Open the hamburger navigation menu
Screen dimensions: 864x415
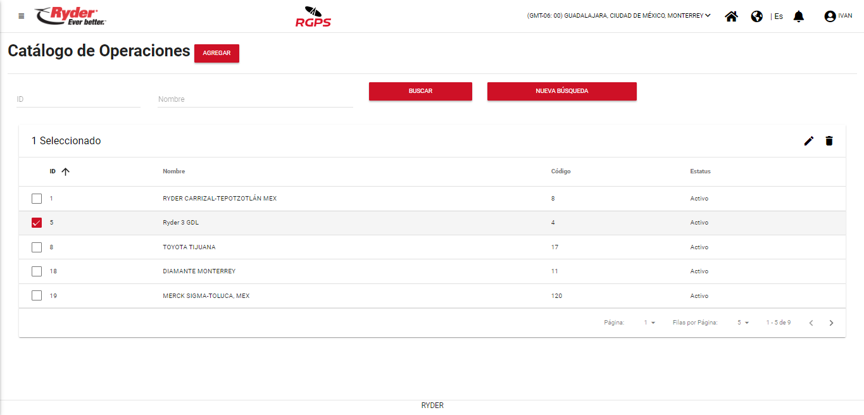pos(22,16)
